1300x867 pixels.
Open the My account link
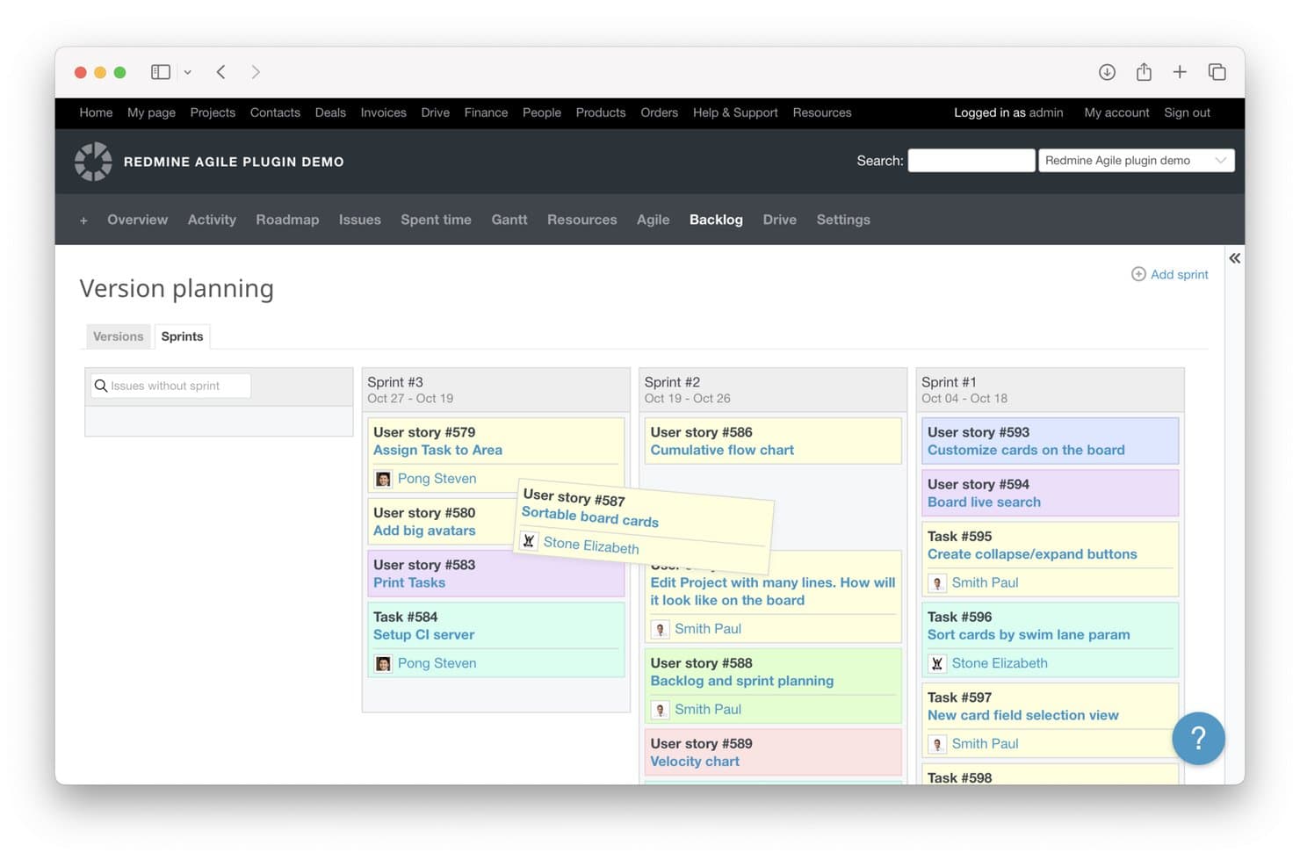(x=1116, y=112)
